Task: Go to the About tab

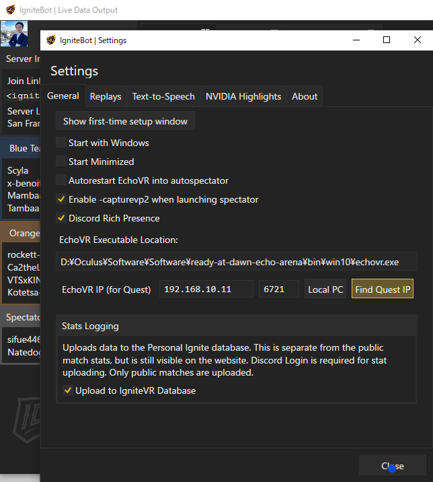Action: pyautogui.click(x=305, y=96)
